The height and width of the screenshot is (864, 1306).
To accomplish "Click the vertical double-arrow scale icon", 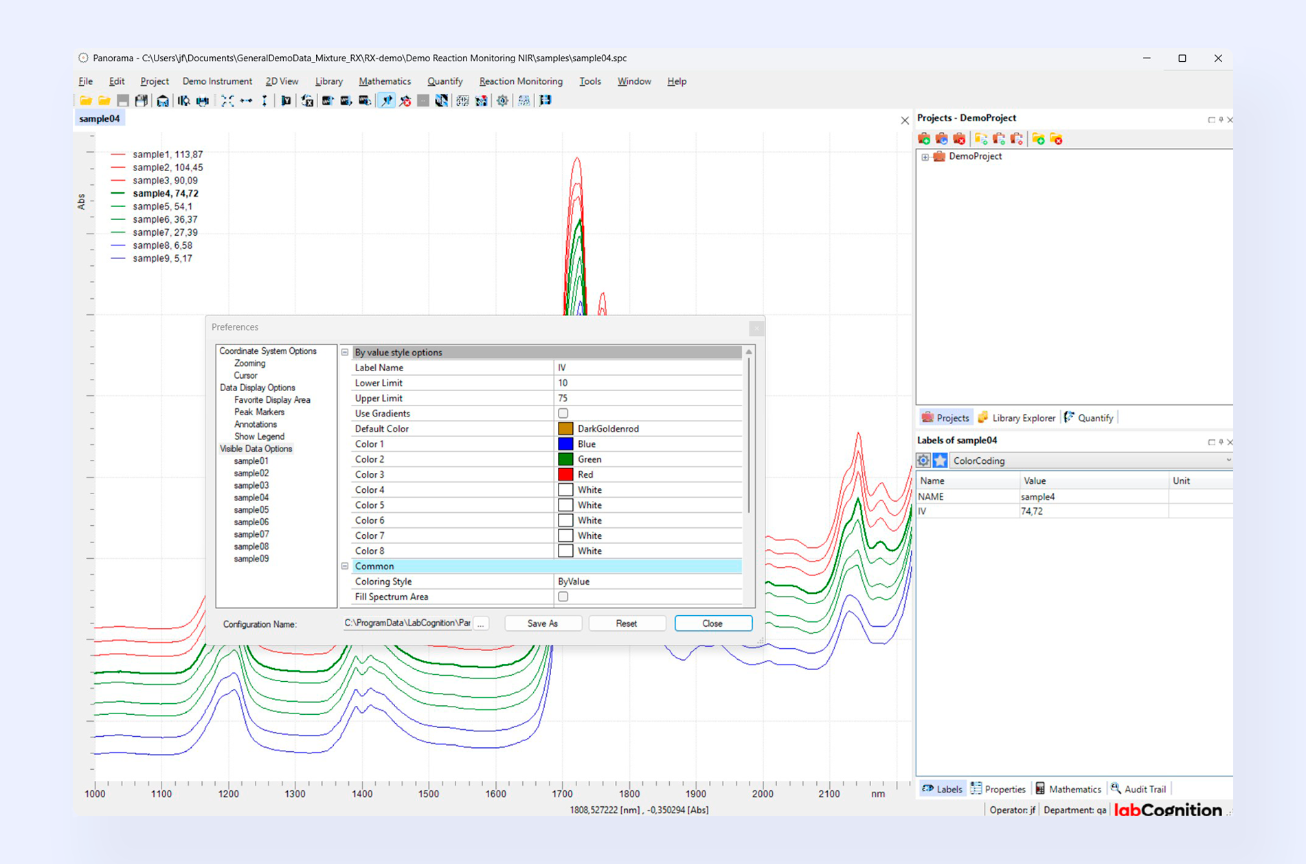I will [264, 101].
